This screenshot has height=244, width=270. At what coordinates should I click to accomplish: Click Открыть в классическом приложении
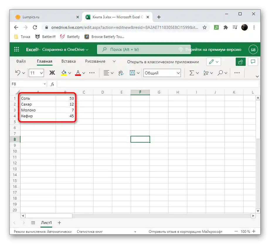(163, 62)
